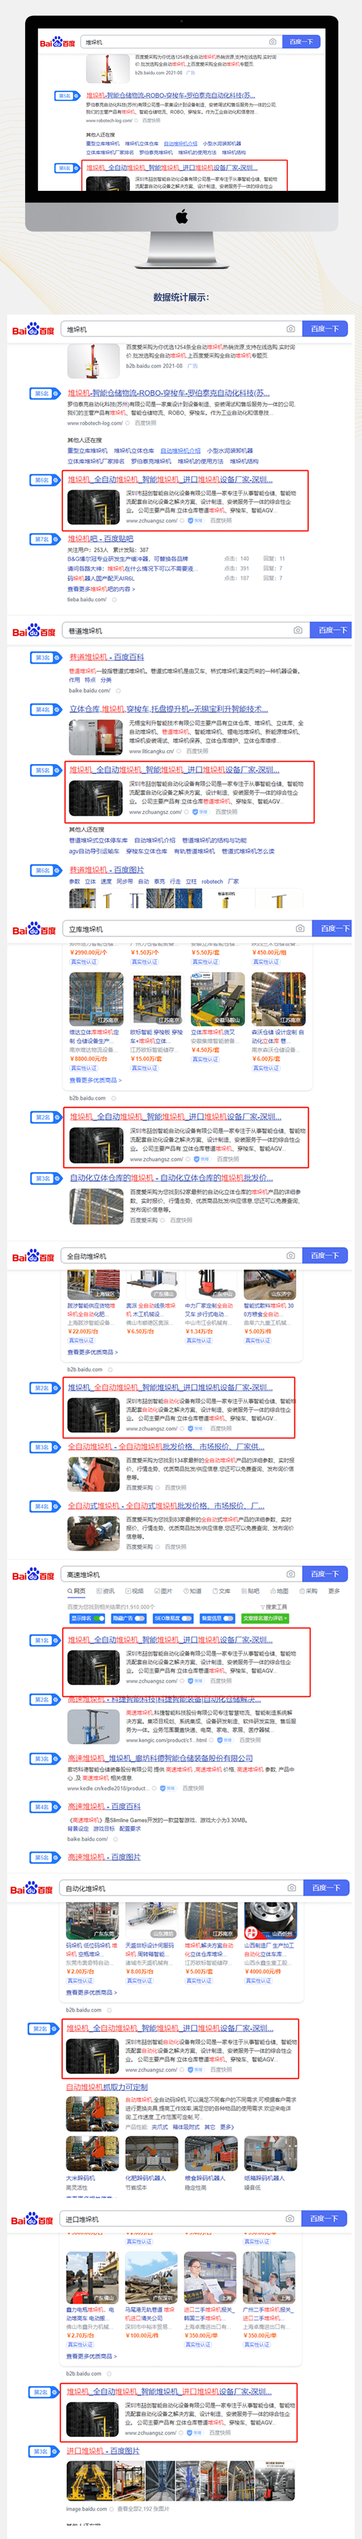The image size is (362, 2539).
Task: Open the 贴吧 tab
Action: [x=251, y=1591]
